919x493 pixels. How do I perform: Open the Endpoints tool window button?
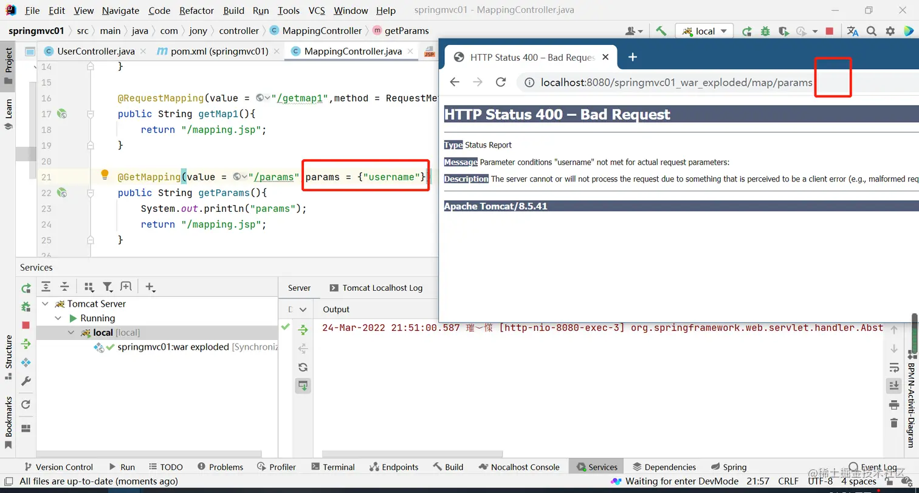(x=394, y=467)
